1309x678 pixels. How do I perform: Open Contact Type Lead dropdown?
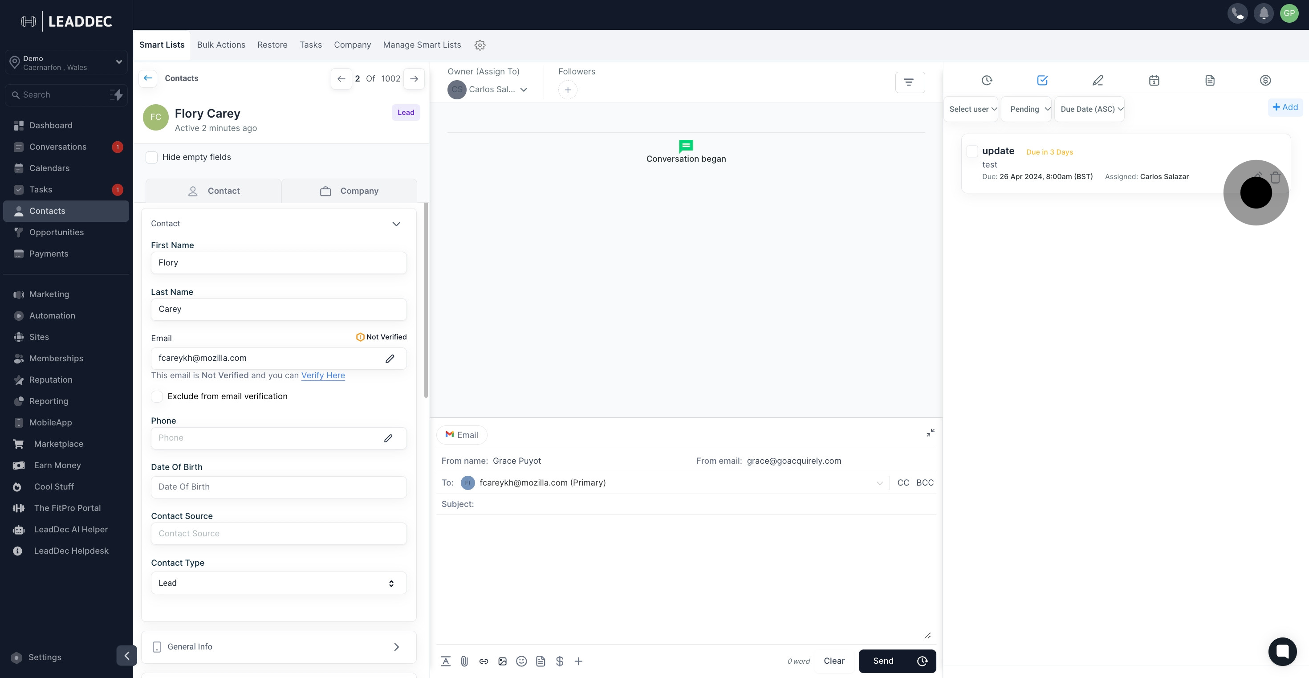tap(278, 583)
